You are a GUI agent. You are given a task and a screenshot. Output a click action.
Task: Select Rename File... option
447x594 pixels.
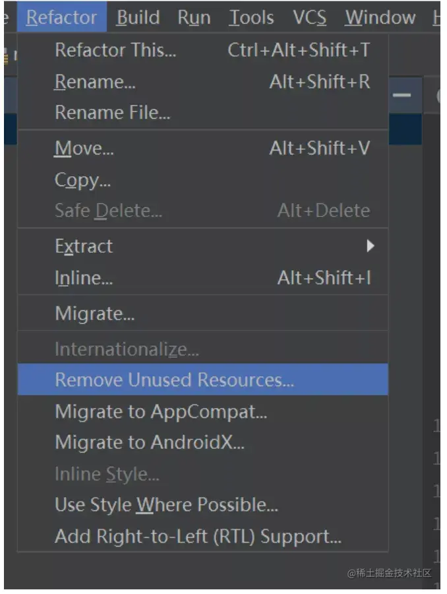pyautogui.click(x=203, y=112)
